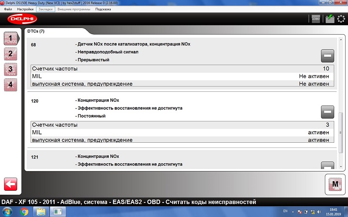Show hidden tray icons arrow
The image size is (348, 217).
(293, 212)
